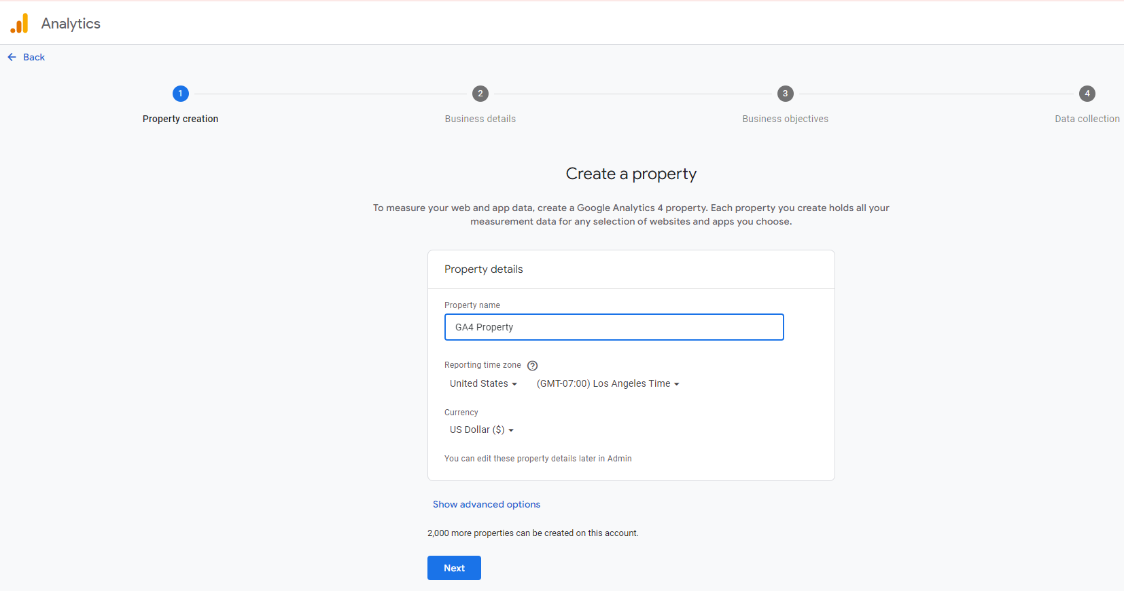Click the Next button
The width and height of the screenshot is (1124, 591).
tap(454, 568)
